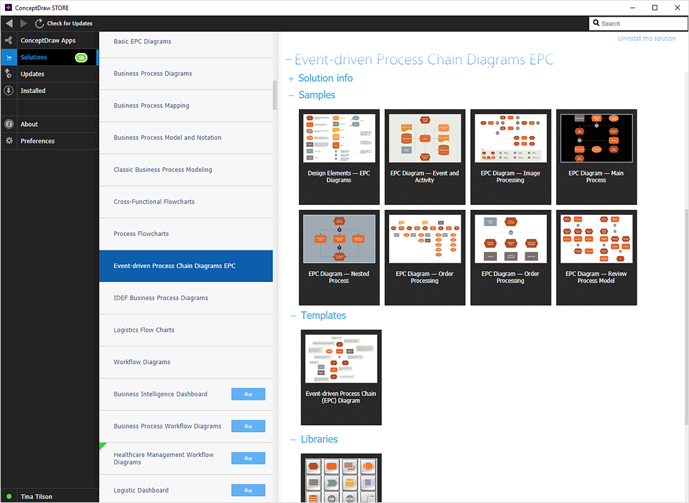Image resolution: width=689 pixels, height=503 pixels.
Task: Click the Logistic Dashboard list name
Action: [x=141, y=490]
